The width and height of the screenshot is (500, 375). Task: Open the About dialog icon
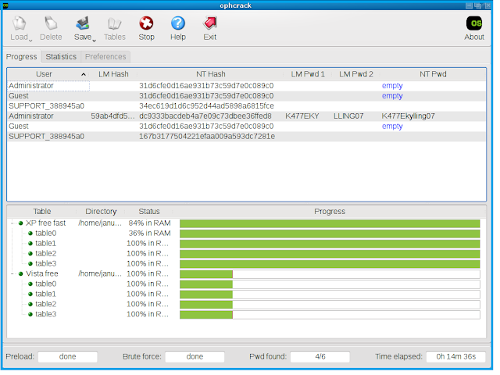tap(474, 23)
